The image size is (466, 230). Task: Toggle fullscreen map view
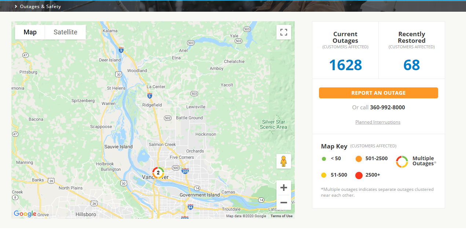[283, 32]
